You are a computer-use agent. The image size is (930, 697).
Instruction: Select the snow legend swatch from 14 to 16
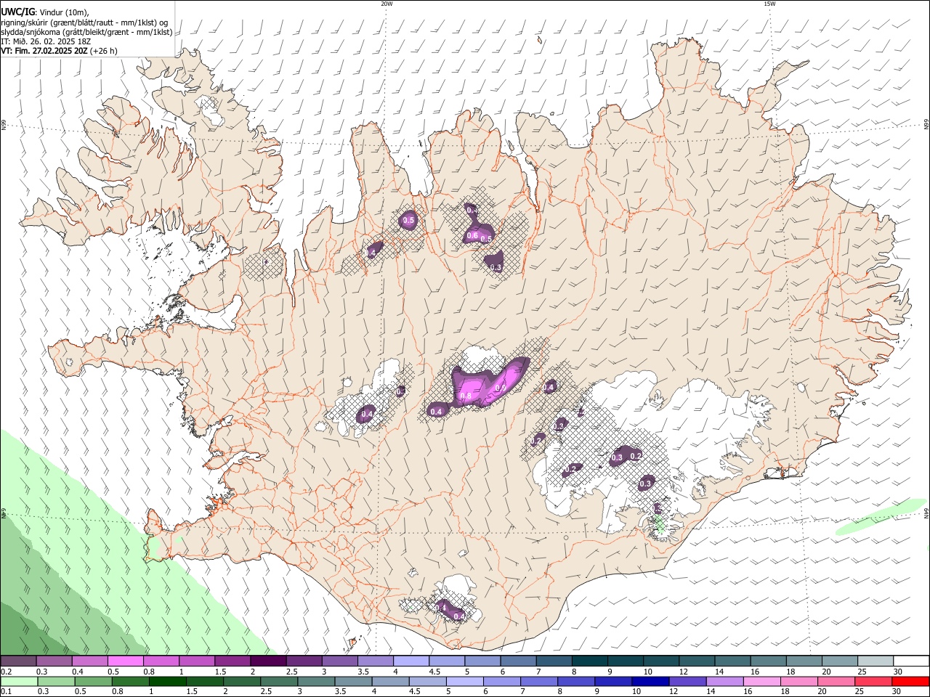pyautogui.click(x=733, y=661)
